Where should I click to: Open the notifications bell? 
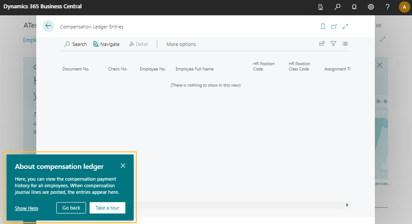(354, 7)
